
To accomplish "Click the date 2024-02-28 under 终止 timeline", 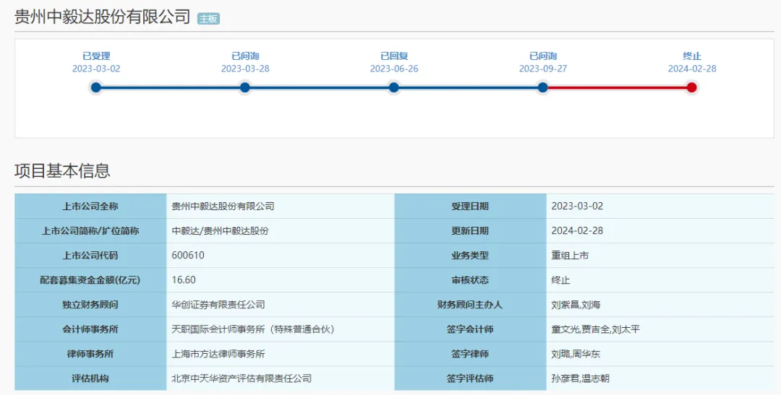I will [692, 69].
